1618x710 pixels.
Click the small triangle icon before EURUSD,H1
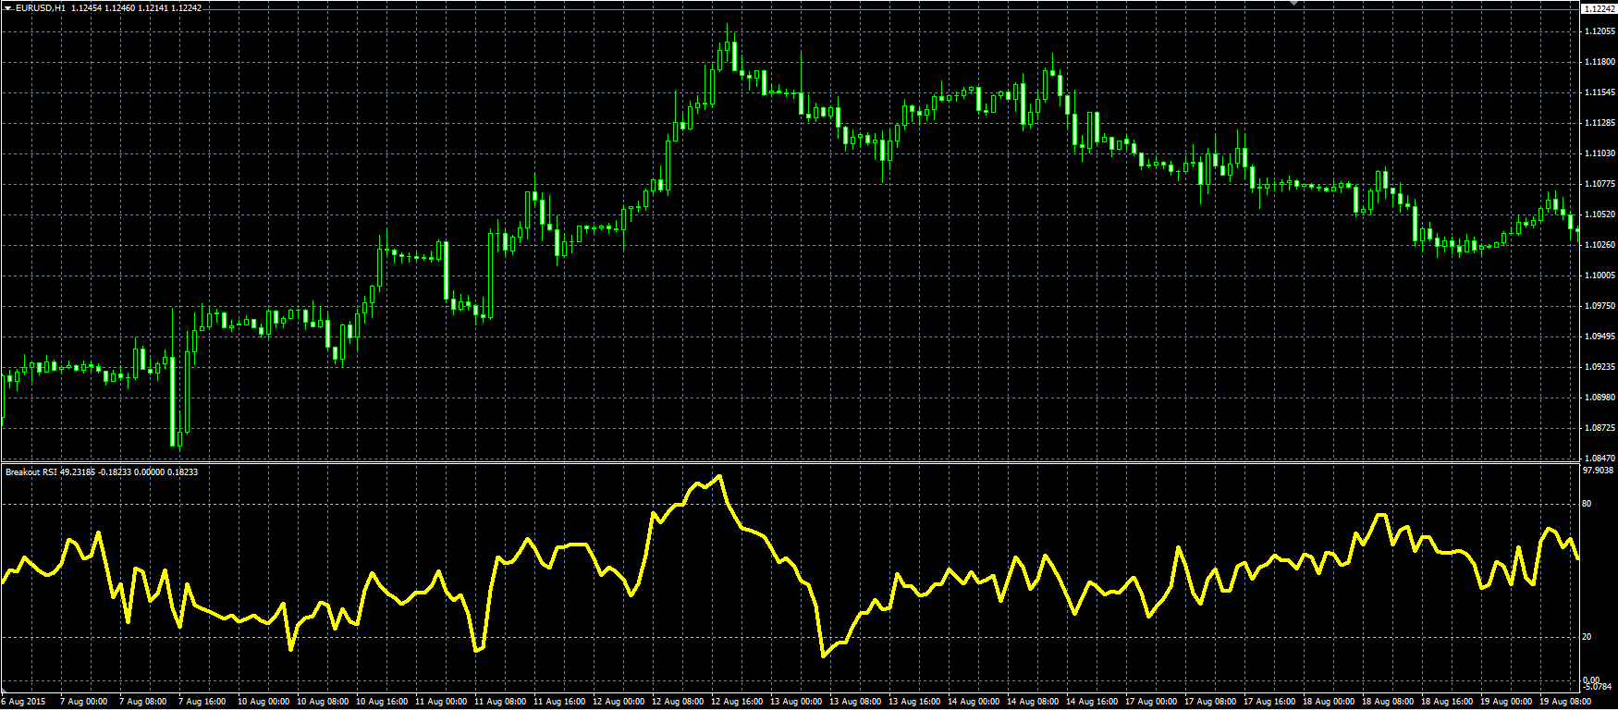[8, 8]
